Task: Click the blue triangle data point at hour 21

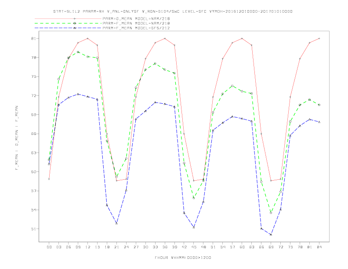Action: [116, 223]
